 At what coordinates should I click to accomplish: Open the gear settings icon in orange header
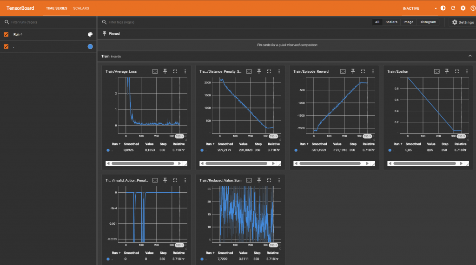pyautogui.click(x=463, y=8)
